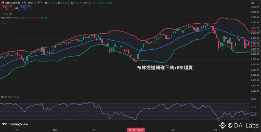Click the RSI value 53.80
This screenshot has width=261, height=132.
point(17,97)
